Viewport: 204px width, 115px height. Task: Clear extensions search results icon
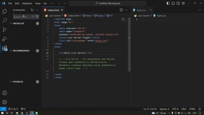33,17
